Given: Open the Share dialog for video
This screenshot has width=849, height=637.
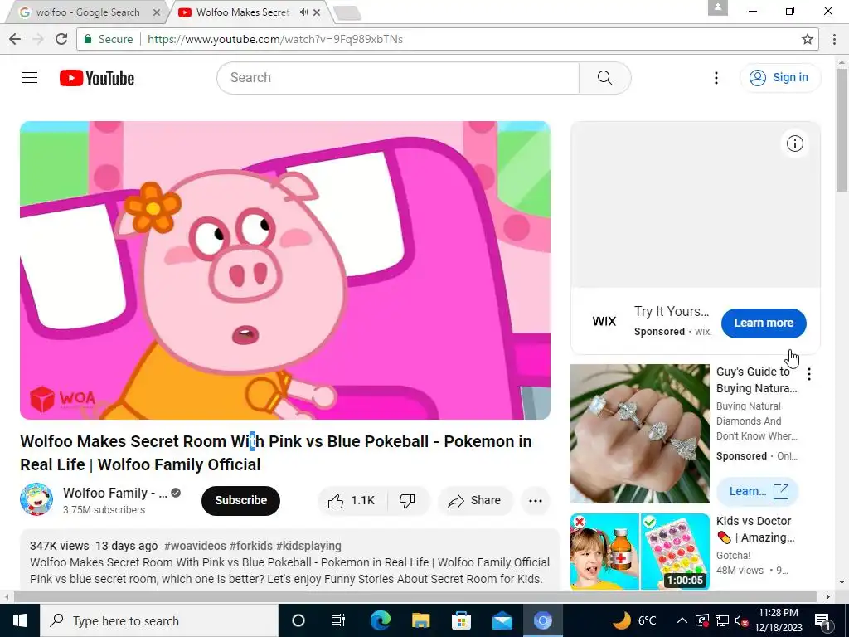Looking at the screenshot, I should tap(474, 500).
